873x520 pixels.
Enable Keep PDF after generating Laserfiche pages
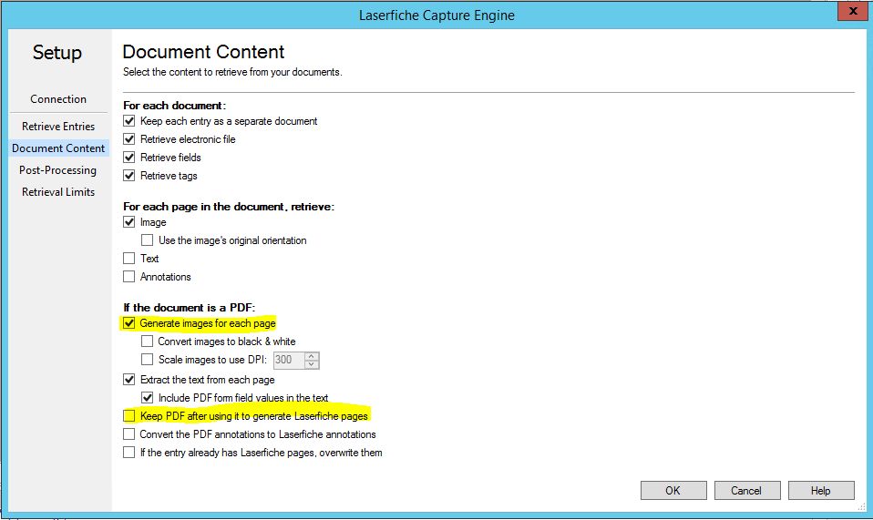click(x=129, y=416)
